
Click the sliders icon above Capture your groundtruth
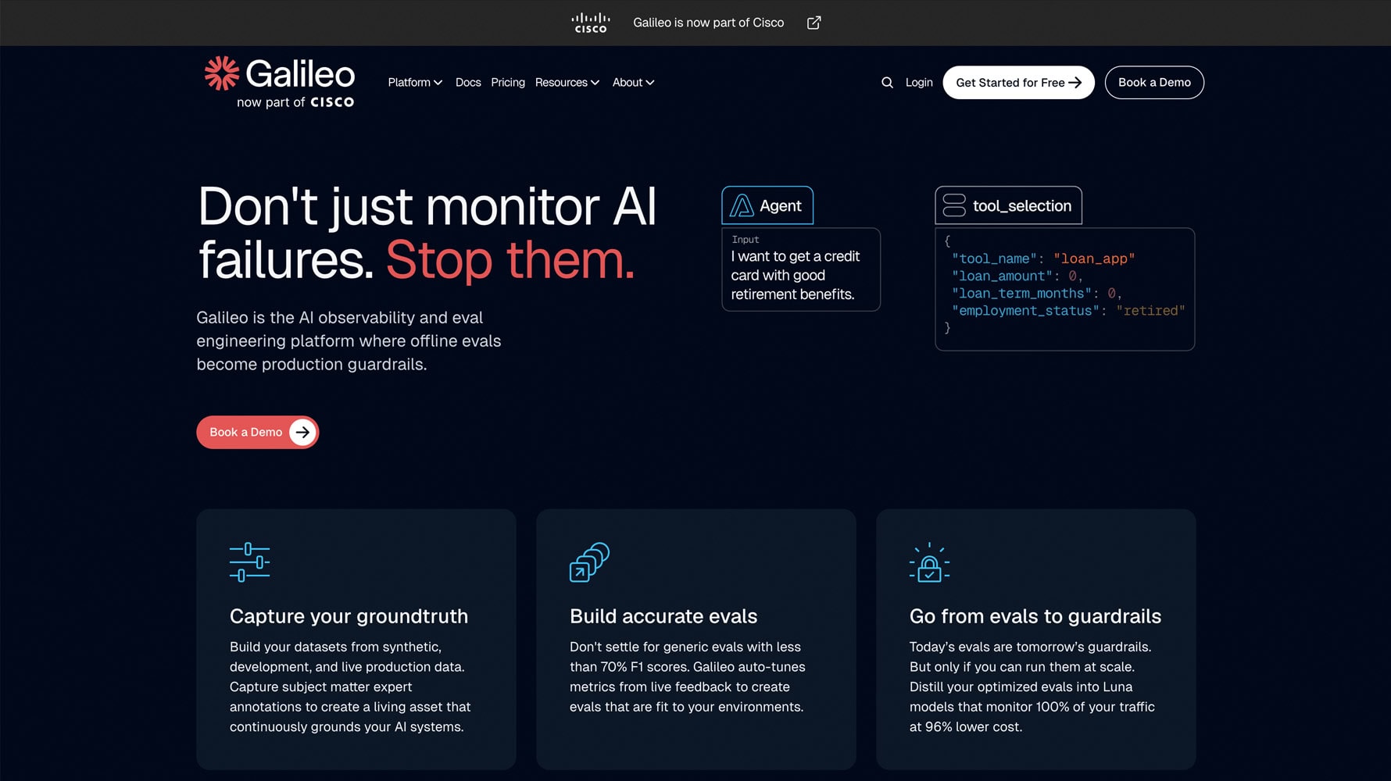(249, 562)
